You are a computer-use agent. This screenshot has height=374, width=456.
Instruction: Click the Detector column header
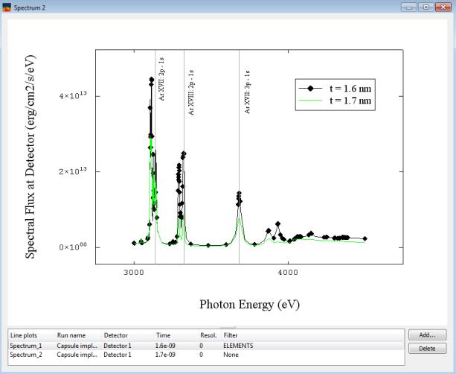[x=115, y=335]
